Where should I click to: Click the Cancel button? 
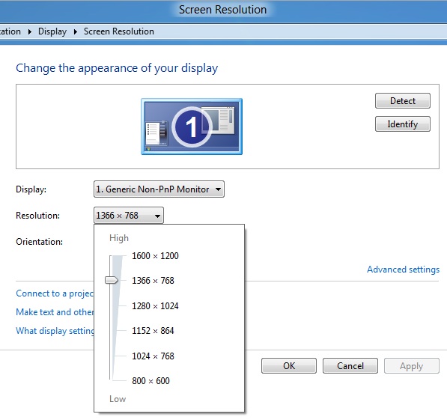click(350, 366)
